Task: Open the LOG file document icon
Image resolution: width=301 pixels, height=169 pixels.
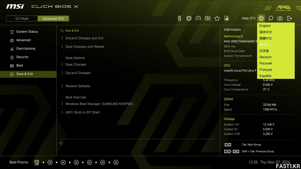Action: (227, 18)
